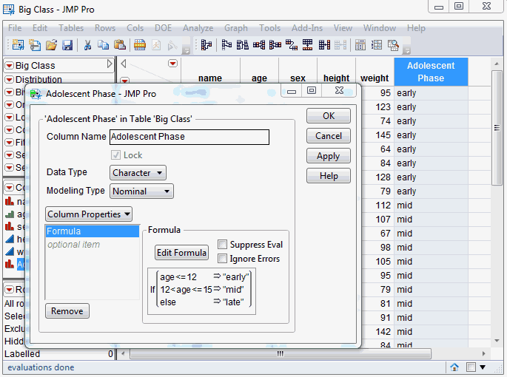
Task: Open the Analyze menu
Action: click(198, 28)
